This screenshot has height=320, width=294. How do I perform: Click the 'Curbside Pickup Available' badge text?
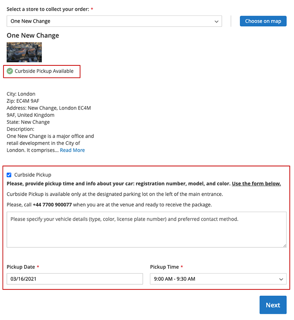point(44,71)
